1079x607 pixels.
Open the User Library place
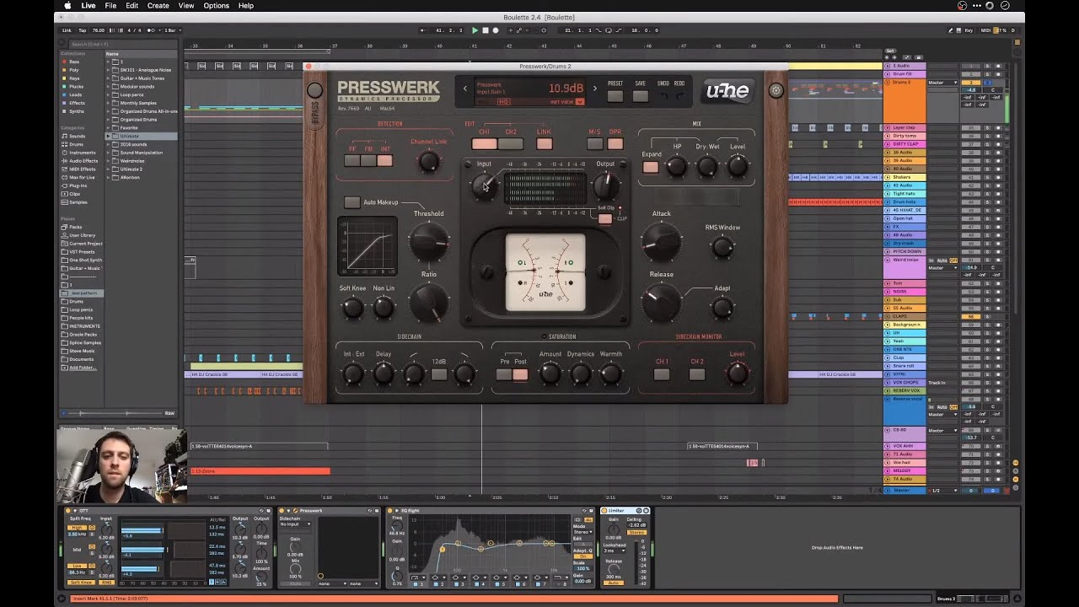[x=82, y=235]
